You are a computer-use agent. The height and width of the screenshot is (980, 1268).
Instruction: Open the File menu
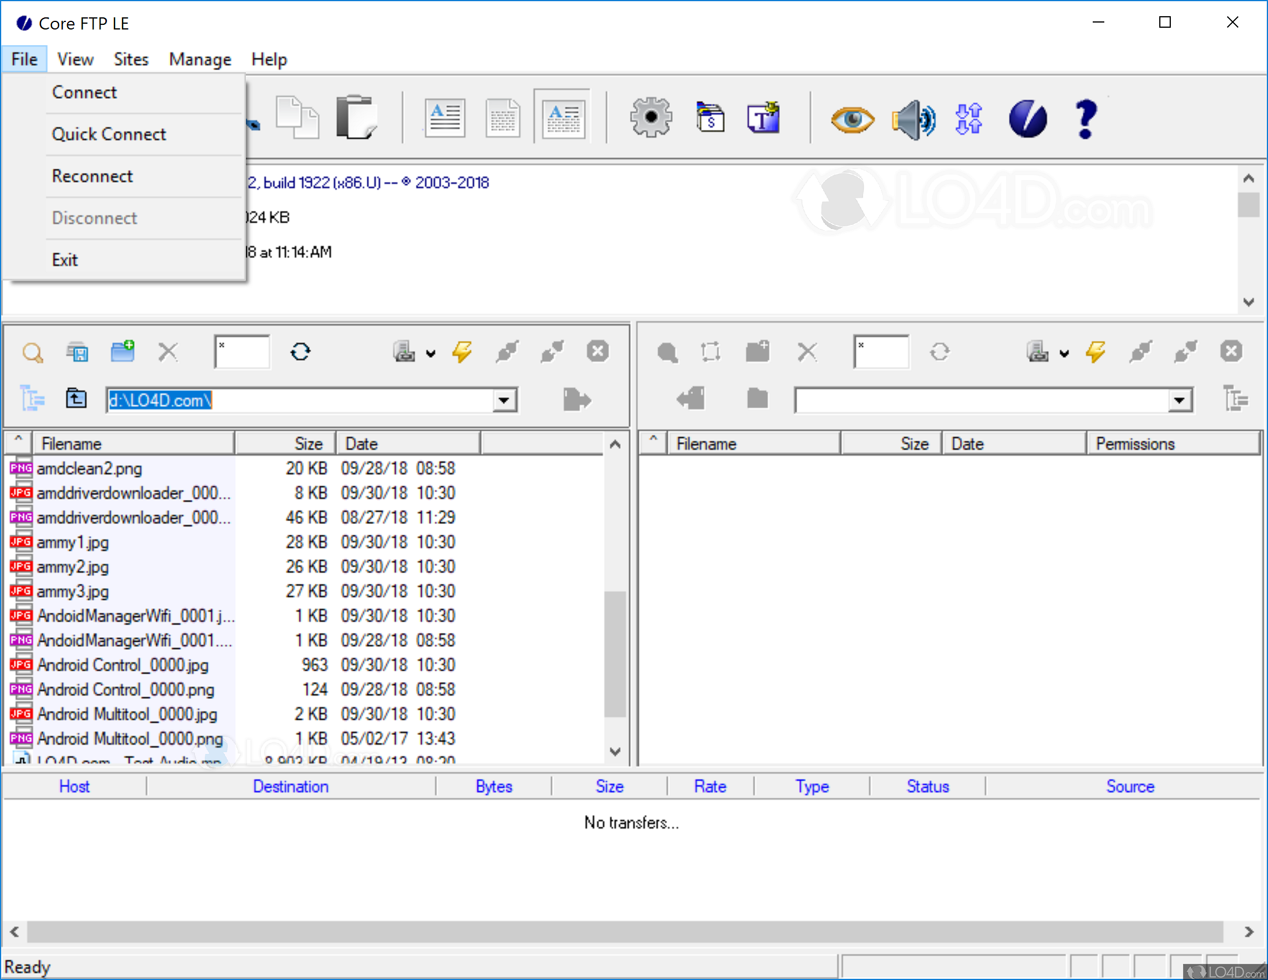pos(24,59)
